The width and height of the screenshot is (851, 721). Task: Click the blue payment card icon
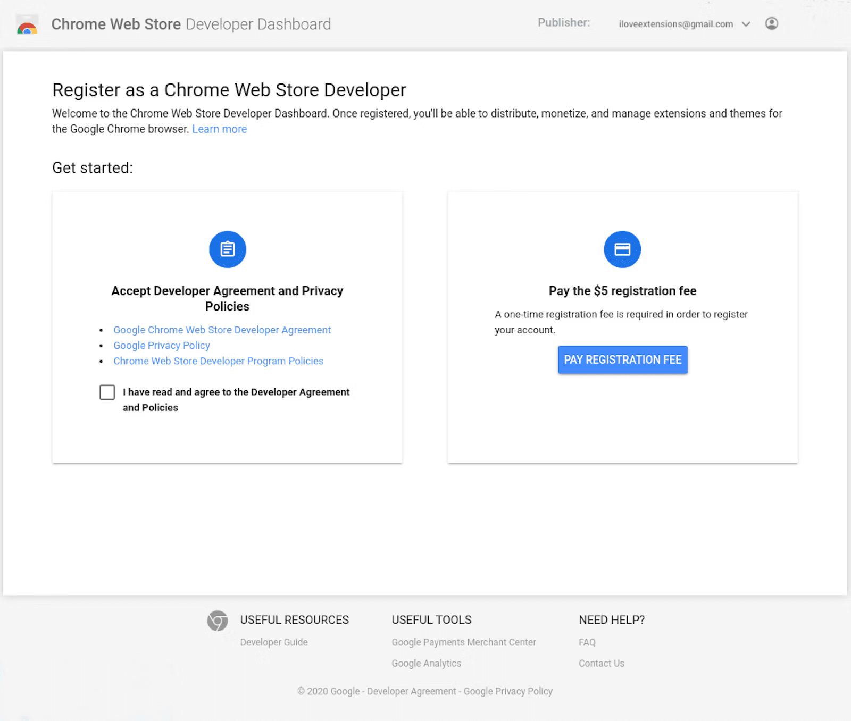[622, 249]
